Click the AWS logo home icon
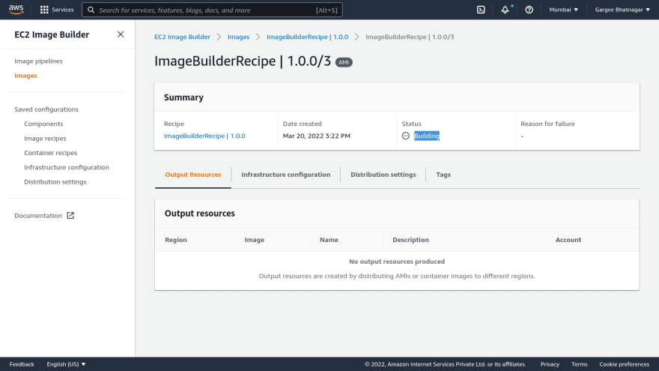Screen dimensions: 659x371 pyautogui.click(x=16, y=9)
